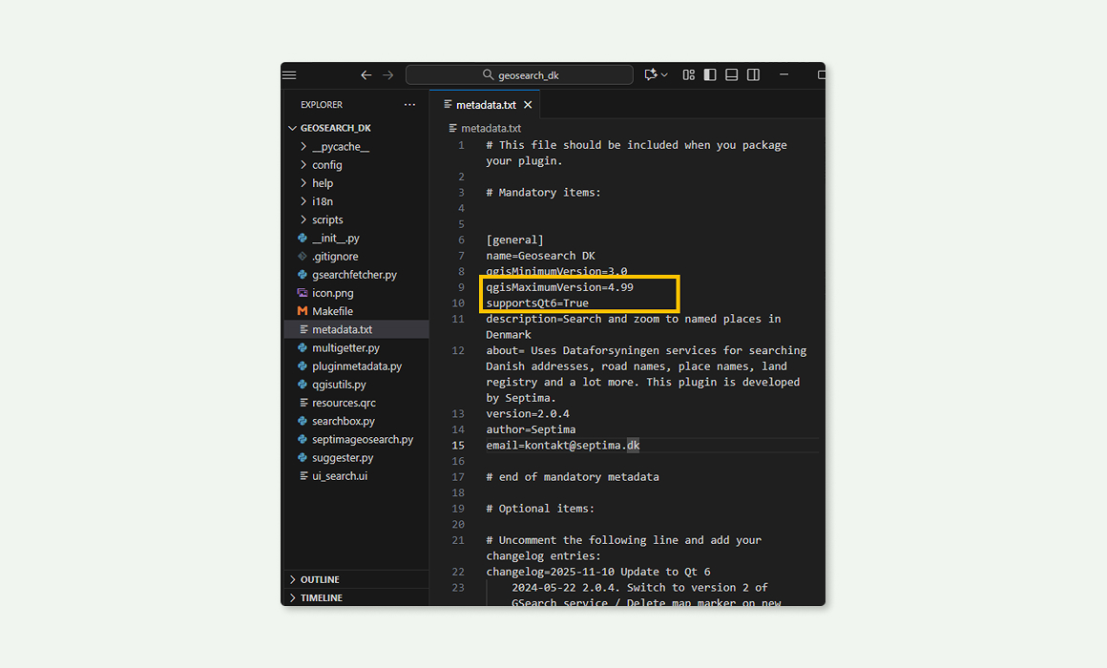The image size is (1107, 668).
Task: Open the hamburger application menu
Action: tap(289, 74)
